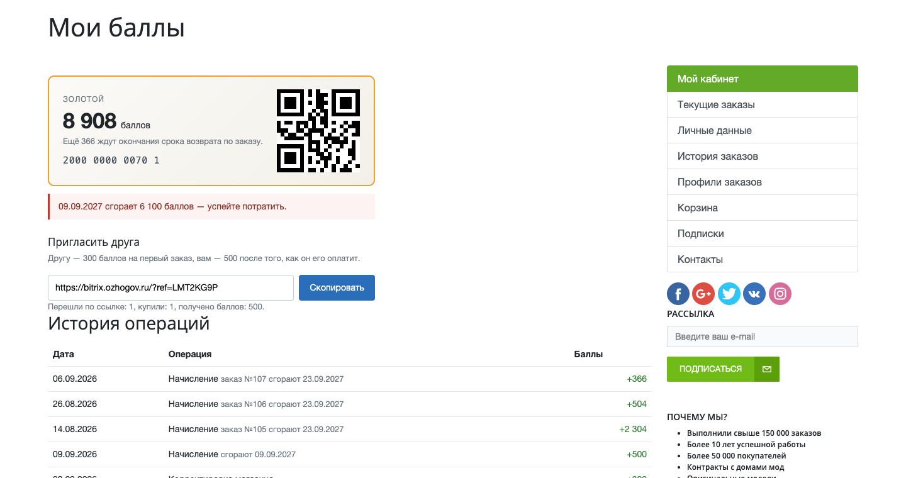Click Выполнили свыше 150 000 заказов bullet
The width and height of the screenshot is (906, 478).
point(754,433)
